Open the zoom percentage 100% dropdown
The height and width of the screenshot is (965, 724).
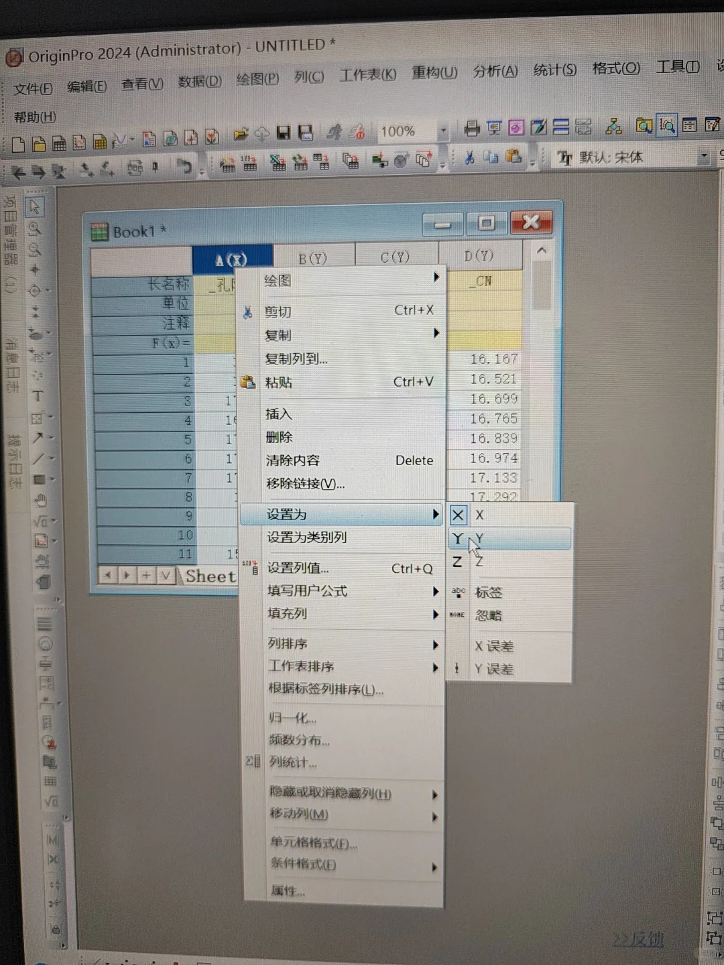point(443,130)
